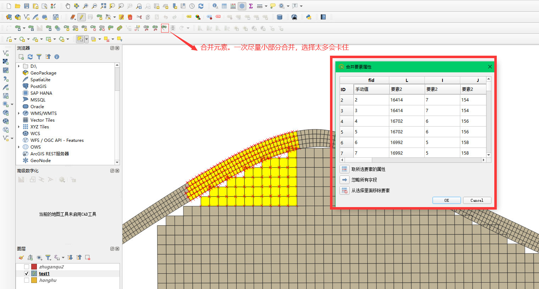This screenshot has height=289, width=539.
Task: Open the Python console icon
Action: click(x=309, y=17)
